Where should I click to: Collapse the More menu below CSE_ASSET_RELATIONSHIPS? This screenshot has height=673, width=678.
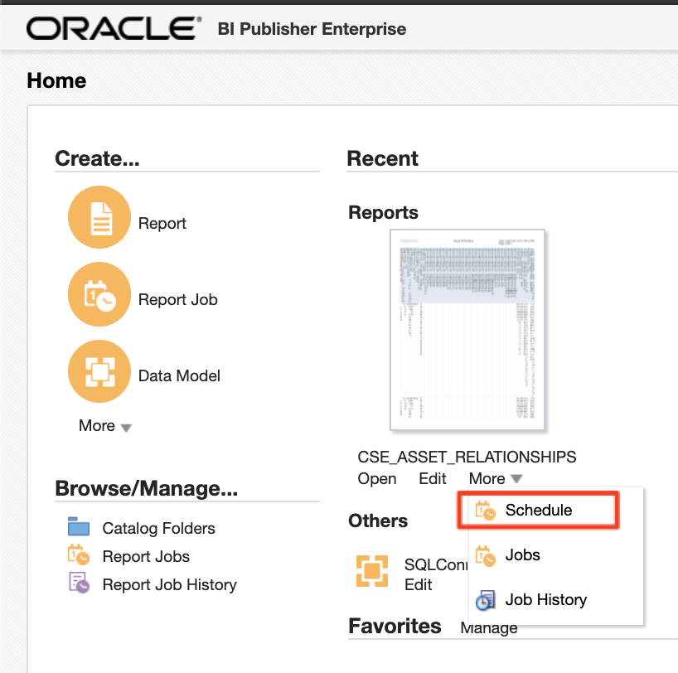click(x=495, y=479)
